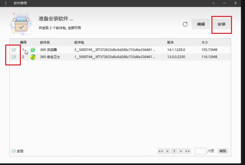Click the refresh icon beside 编辑
The image size is (245, 165).
click(x=185, y=24)
